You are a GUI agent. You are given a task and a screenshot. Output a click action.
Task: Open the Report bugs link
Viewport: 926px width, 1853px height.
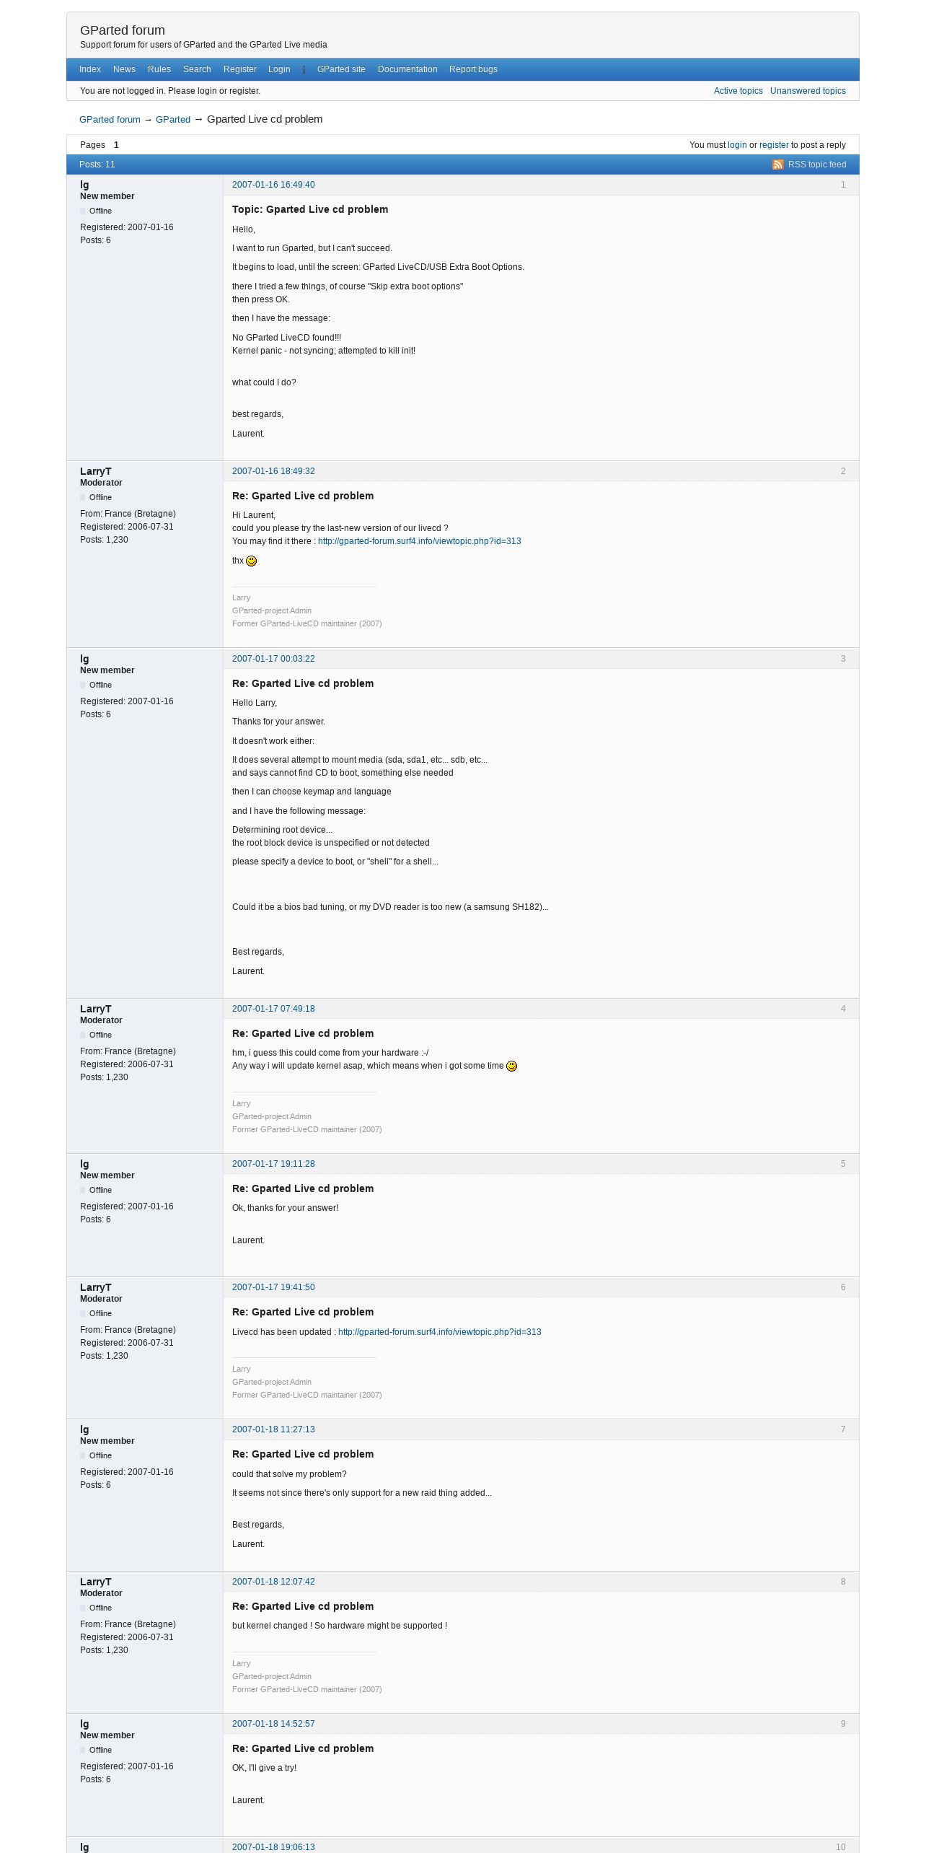point(473,69)
